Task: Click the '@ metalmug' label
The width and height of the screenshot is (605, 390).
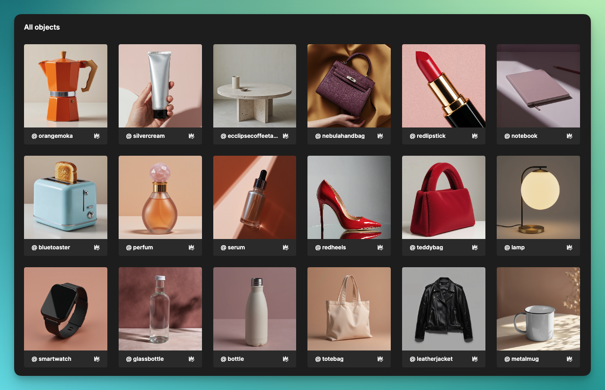Action: (x=522, y=359)
